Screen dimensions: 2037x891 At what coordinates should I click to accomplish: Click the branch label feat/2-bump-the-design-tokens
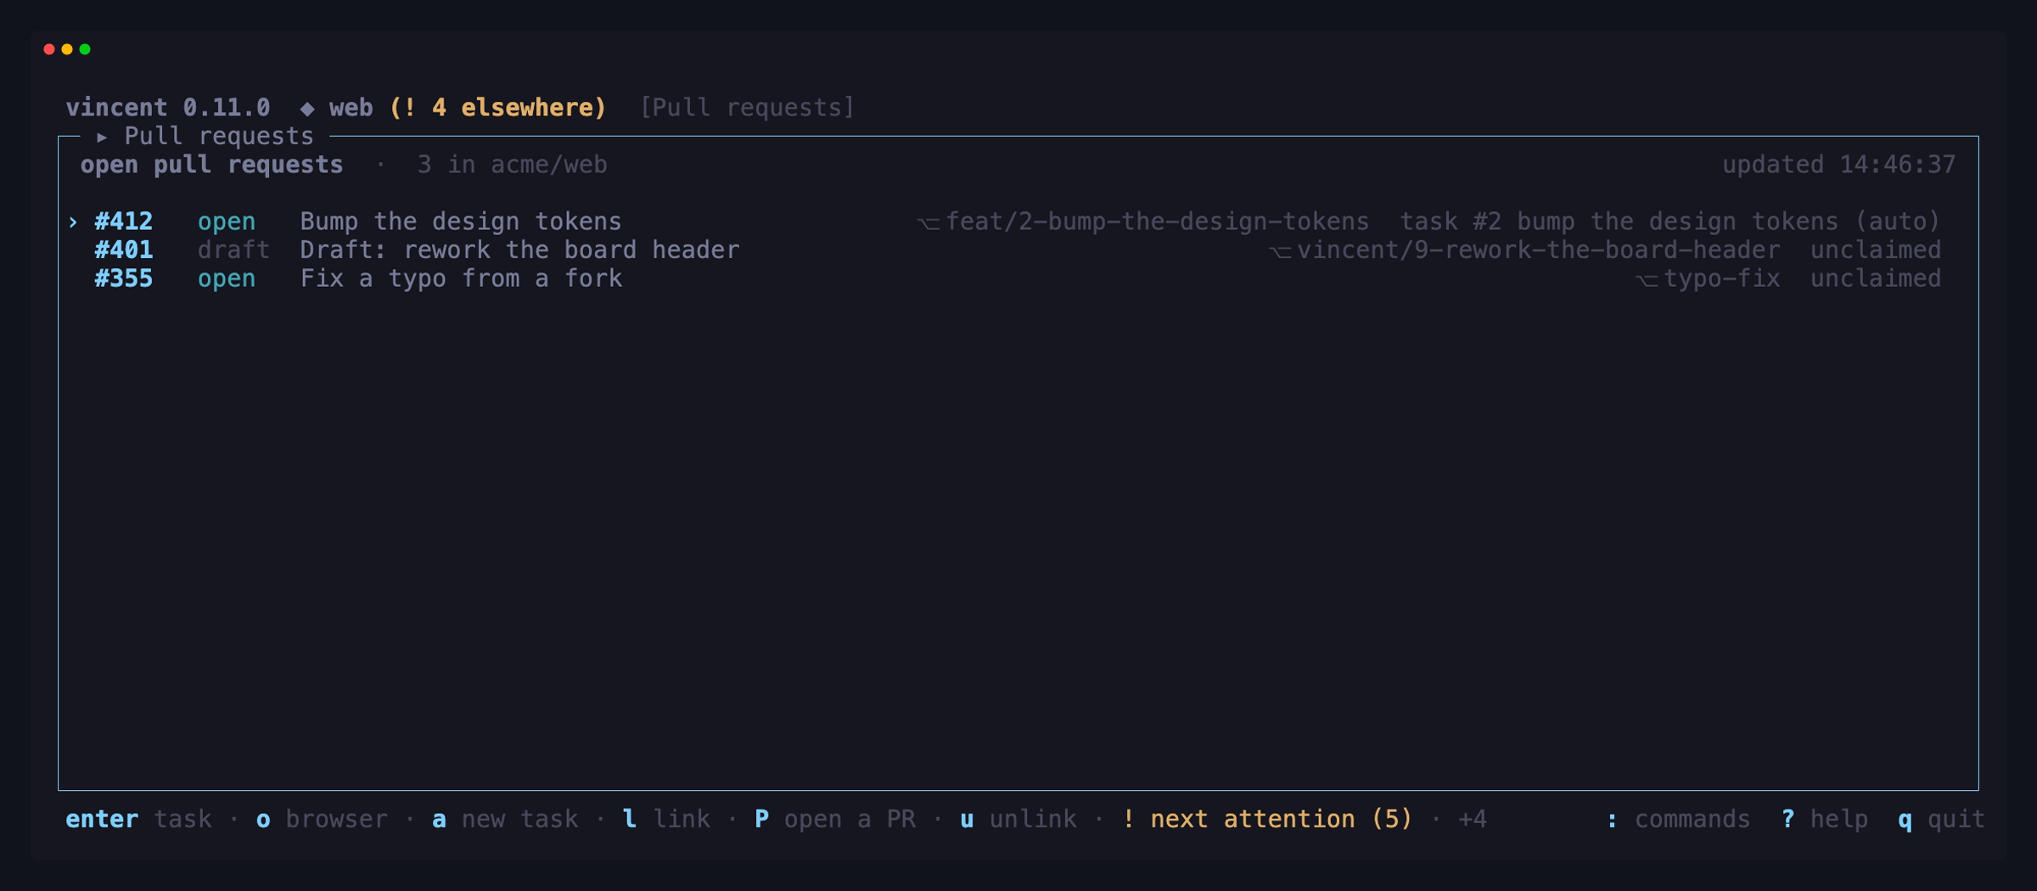(1143, 221)
